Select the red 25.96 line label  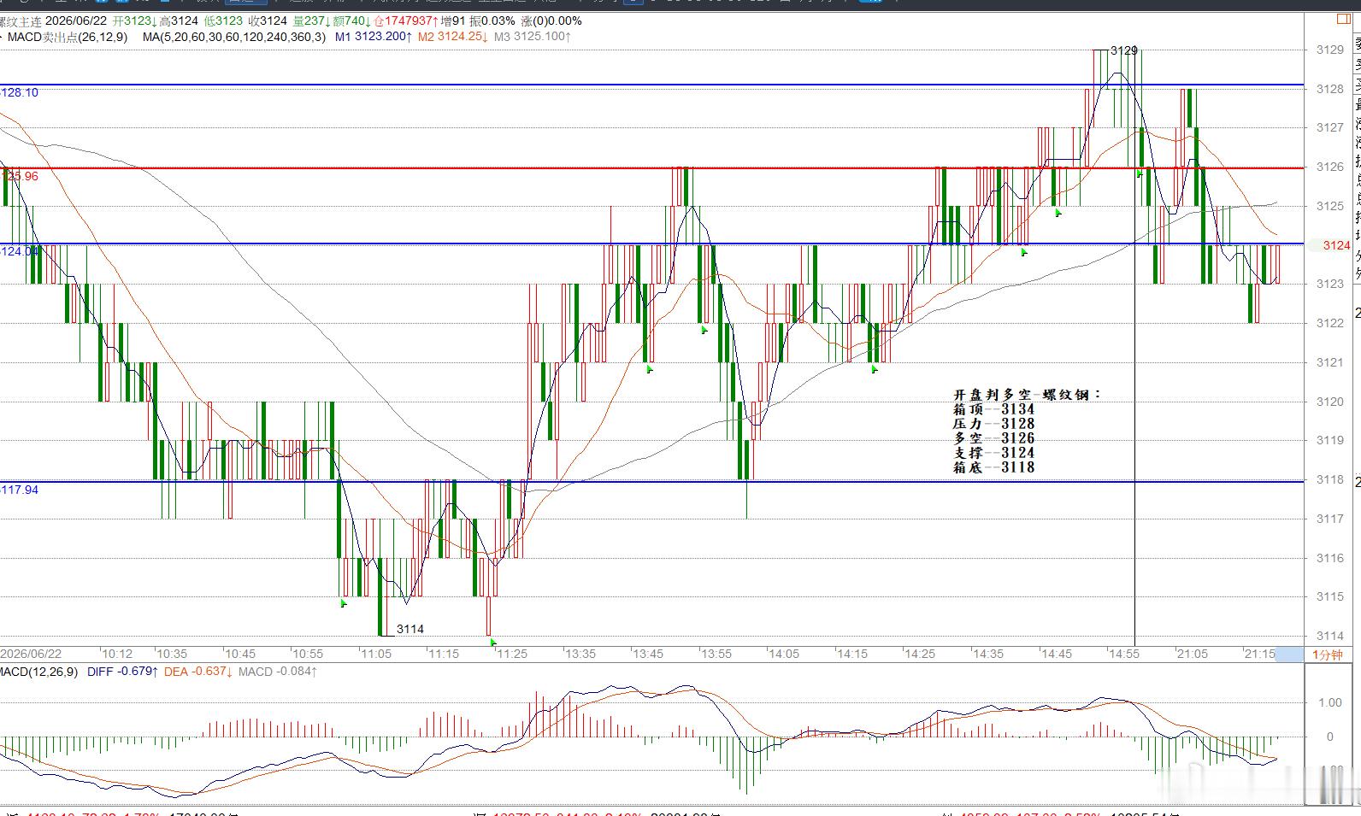click(21, 176)
